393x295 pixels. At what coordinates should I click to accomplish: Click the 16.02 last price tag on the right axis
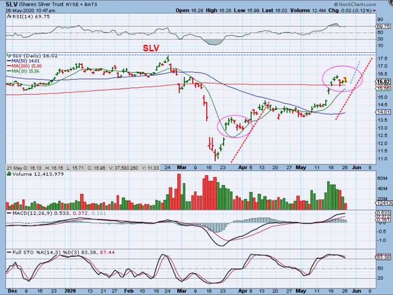tap(383, 82)
